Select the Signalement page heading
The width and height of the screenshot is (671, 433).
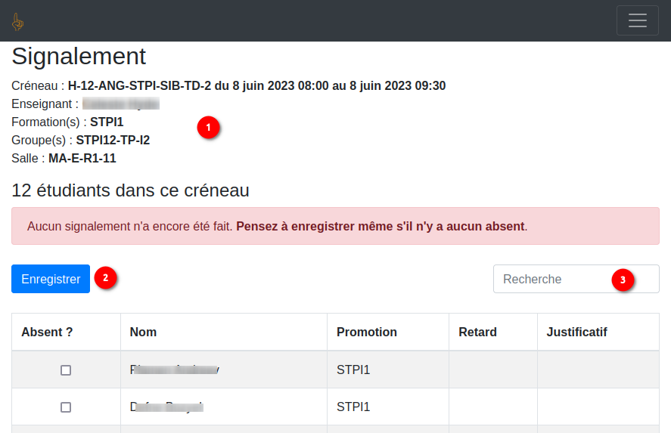pyautogui.click(x=79, y=56)
